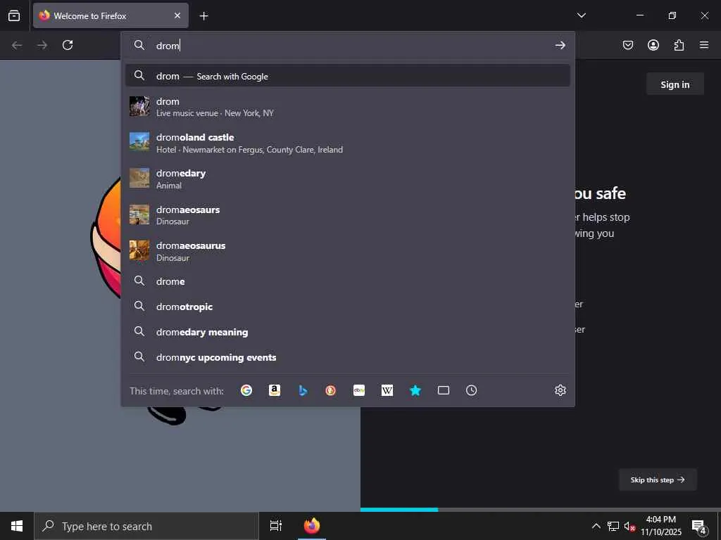Open the network status tray icon
Screen dimensions: 721x540
pos(613,526)
